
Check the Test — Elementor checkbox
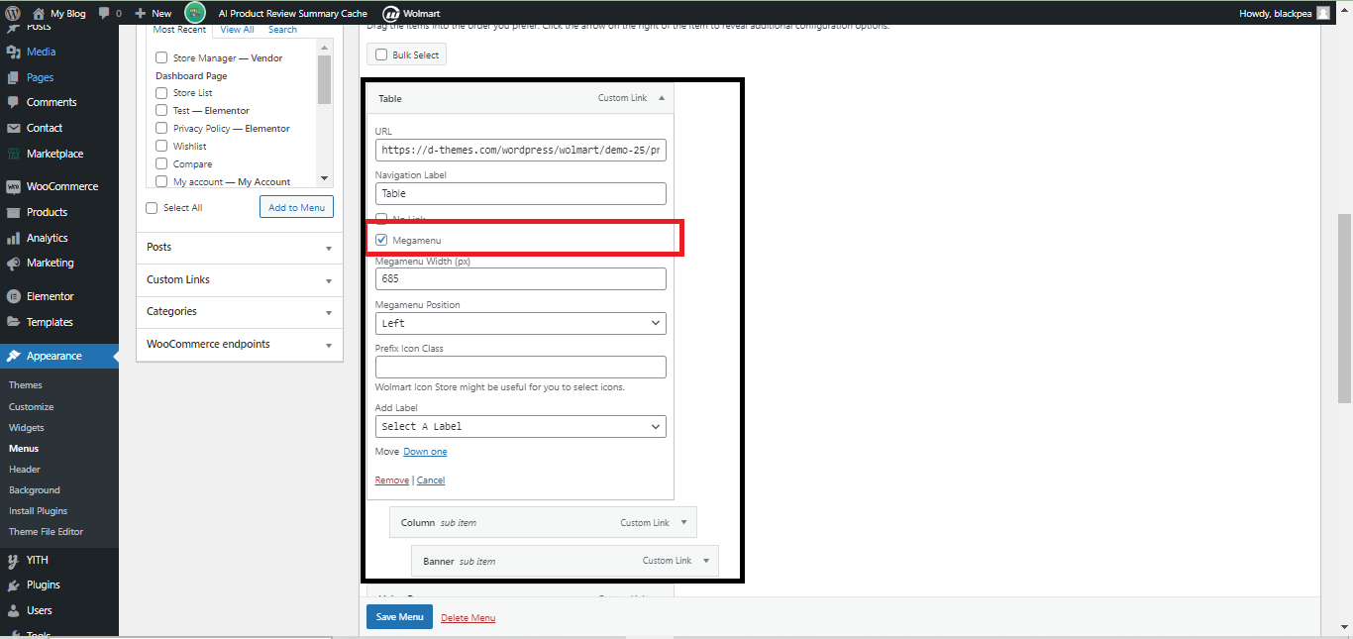161,111
